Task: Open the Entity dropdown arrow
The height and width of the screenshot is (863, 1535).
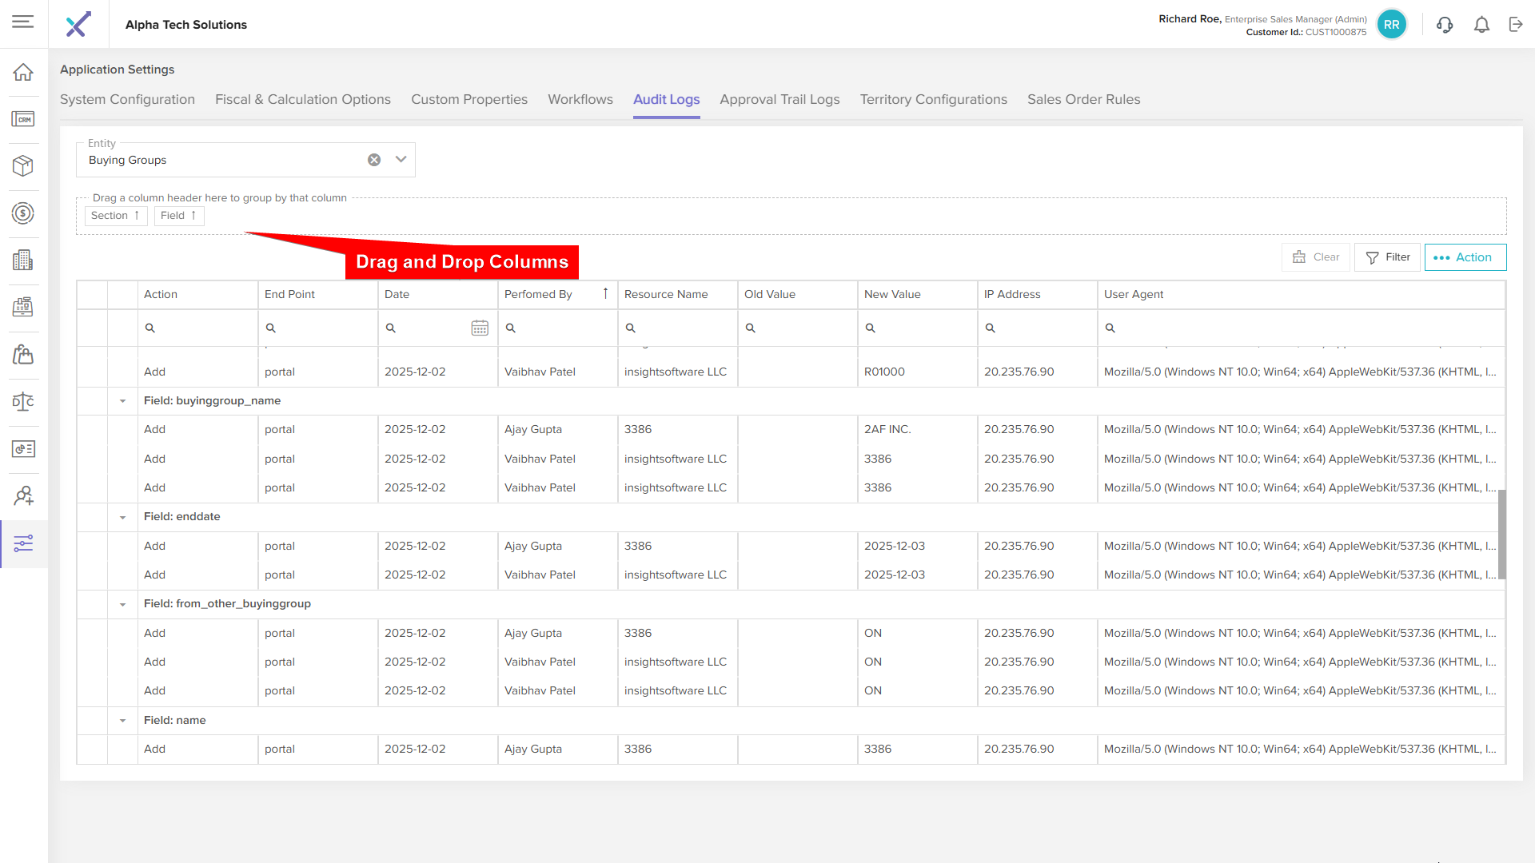Action: 401,160
